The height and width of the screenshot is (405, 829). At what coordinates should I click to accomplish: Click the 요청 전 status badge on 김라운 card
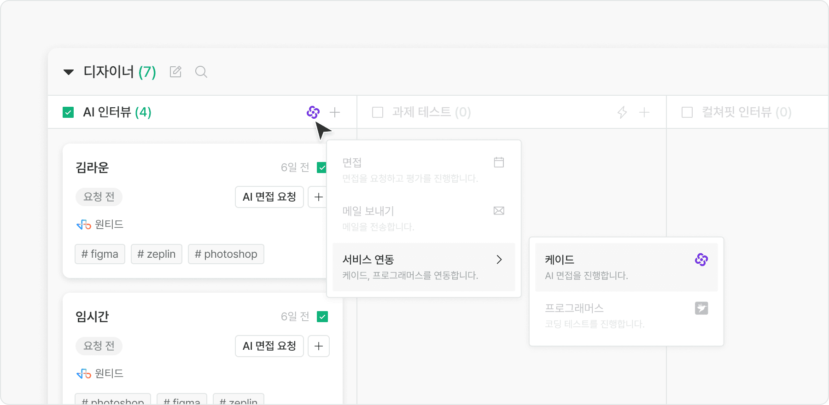99,197
